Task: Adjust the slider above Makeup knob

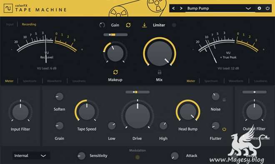Action: [115, 35]
